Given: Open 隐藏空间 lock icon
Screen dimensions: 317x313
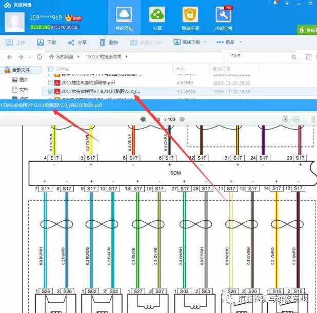Looking at the screenshot, I should tap(191, 18).
